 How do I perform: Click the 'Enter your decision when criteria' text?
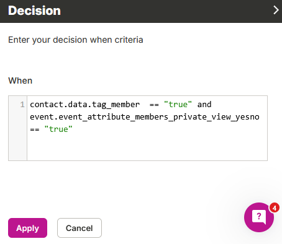[76, 40]
